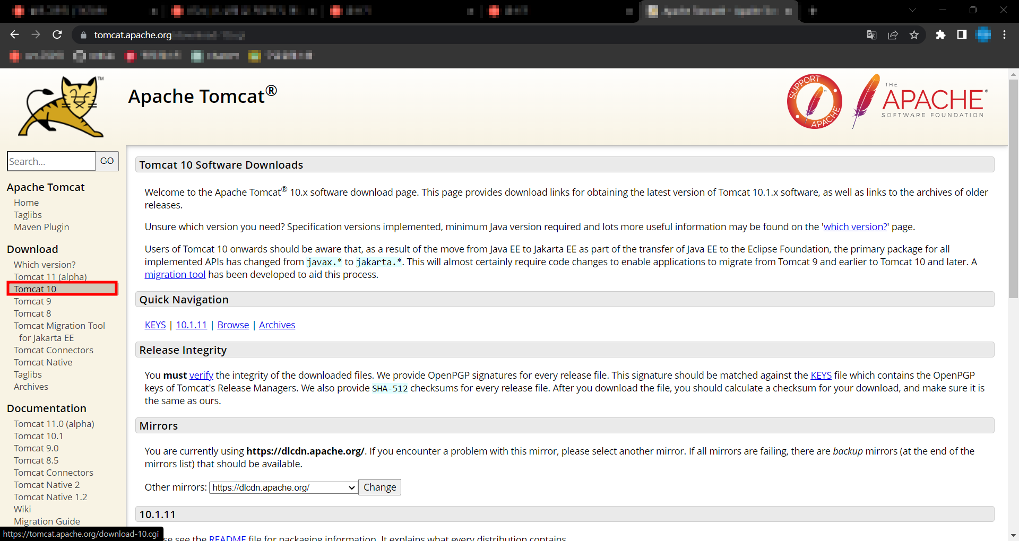
Task: Click KEYS in Quick Navigation
Action: 155,325
